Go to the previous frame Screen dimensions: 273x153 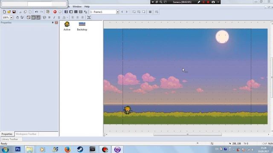[122, 12]
